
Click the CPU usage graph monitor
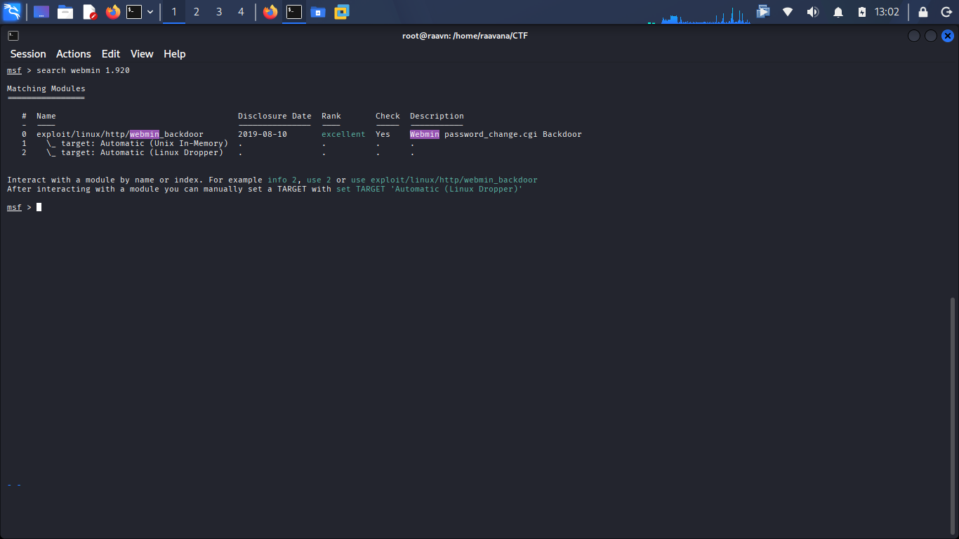(x=706, y=14)
